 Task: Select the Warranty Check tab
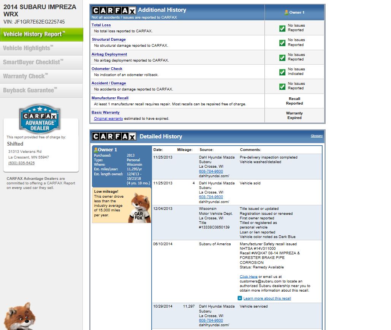click(41, 76)
